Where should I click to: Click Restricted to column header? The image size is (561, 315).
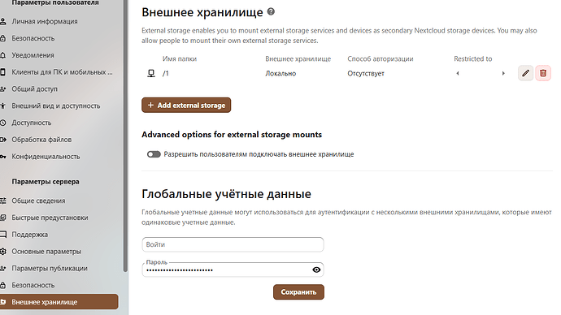(x=473, y=58)
